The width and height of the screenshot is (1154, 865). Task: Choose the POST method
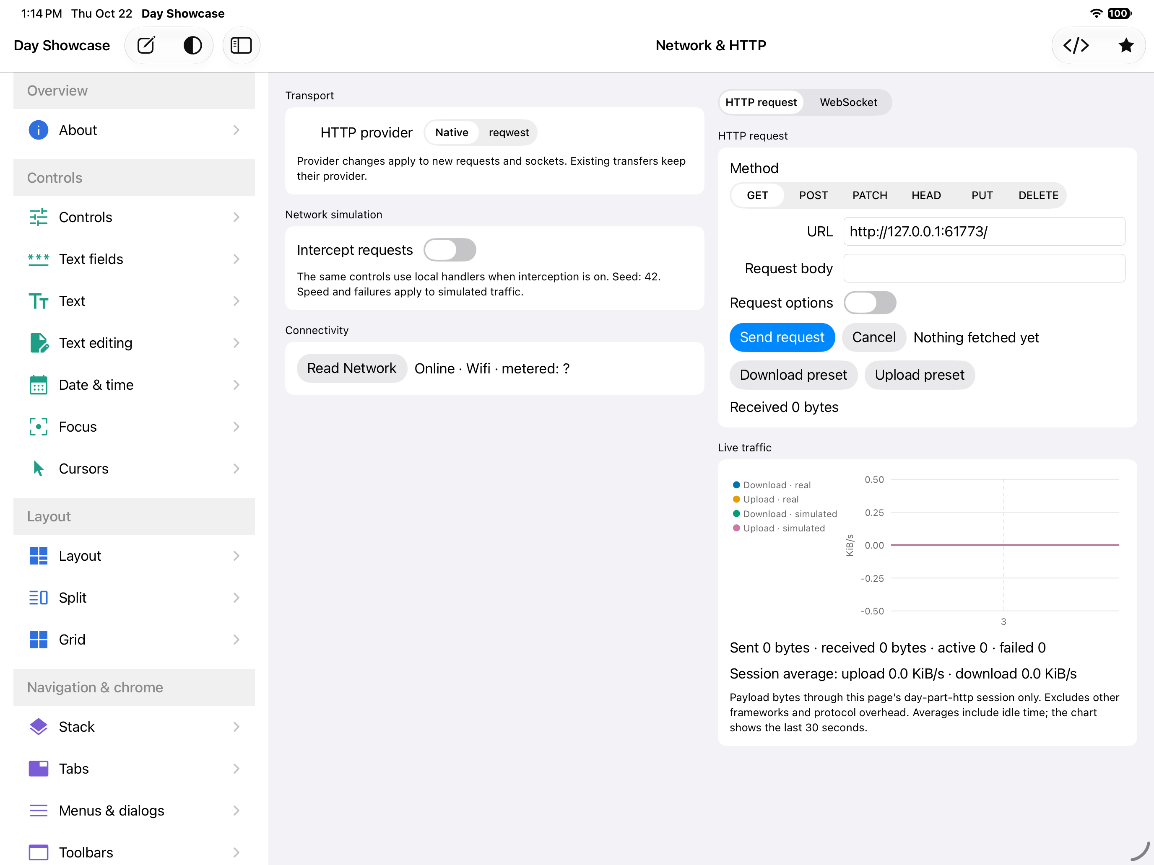click(x=814, y=195)
